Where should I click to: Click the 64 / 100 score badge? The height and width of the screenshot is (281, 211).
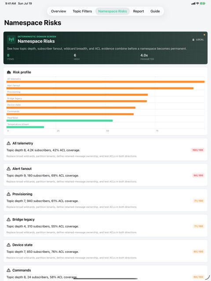pos(198,277)
